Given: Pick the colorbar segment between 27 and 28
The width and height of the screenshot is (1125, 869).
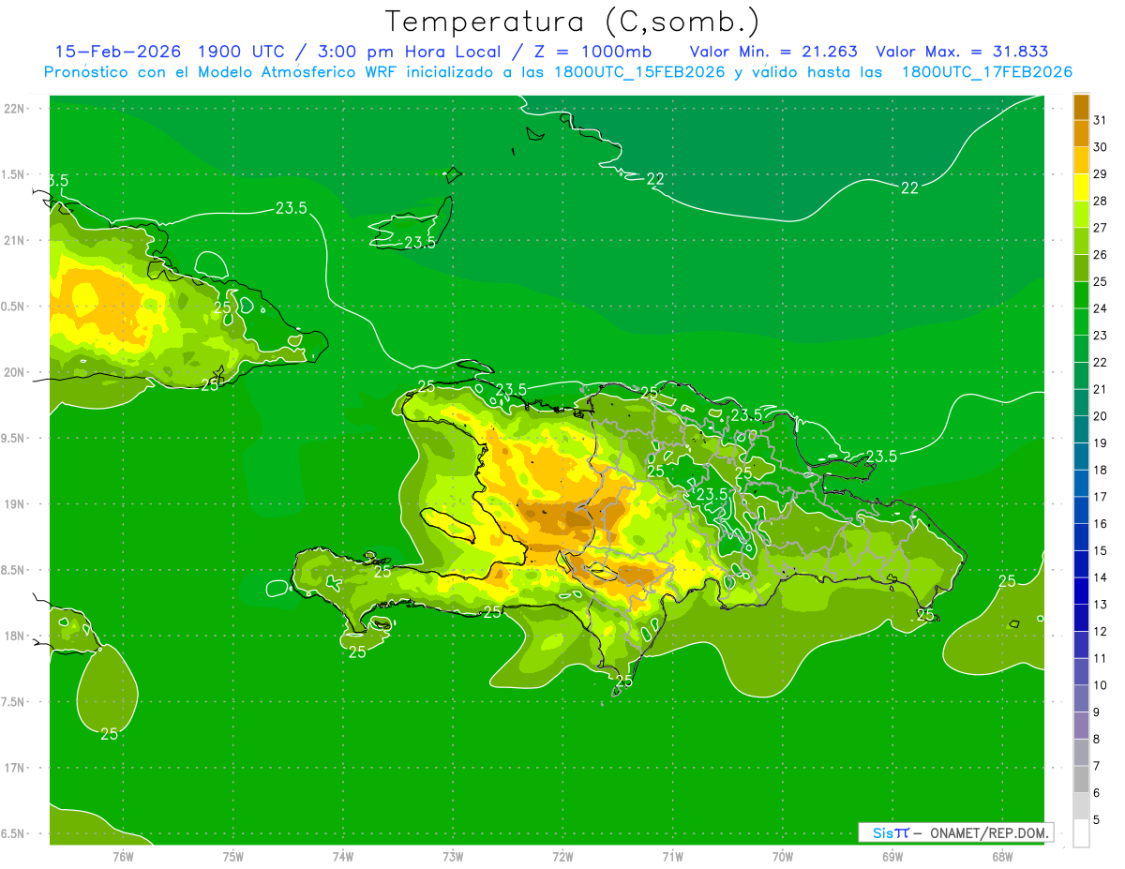Looking at the screenshot, I should point(1081,215).
